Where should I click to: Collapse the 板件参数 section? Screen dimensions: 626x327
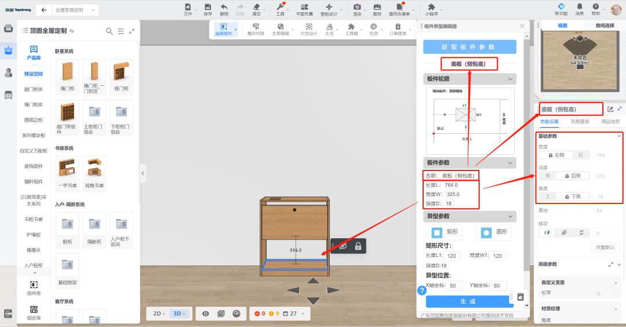pos(510,163)
